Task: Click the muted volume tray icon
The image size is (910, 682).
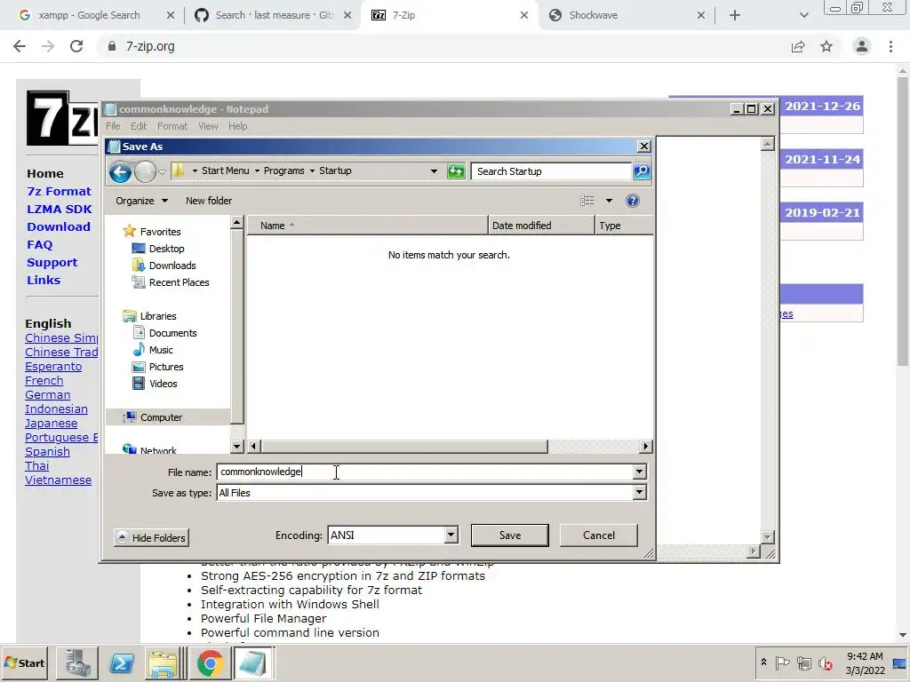Action: [x=825, y=662]
